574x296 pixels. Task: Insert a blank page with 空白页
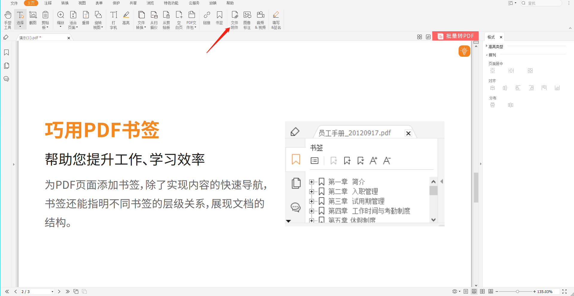tap(179, 19)
